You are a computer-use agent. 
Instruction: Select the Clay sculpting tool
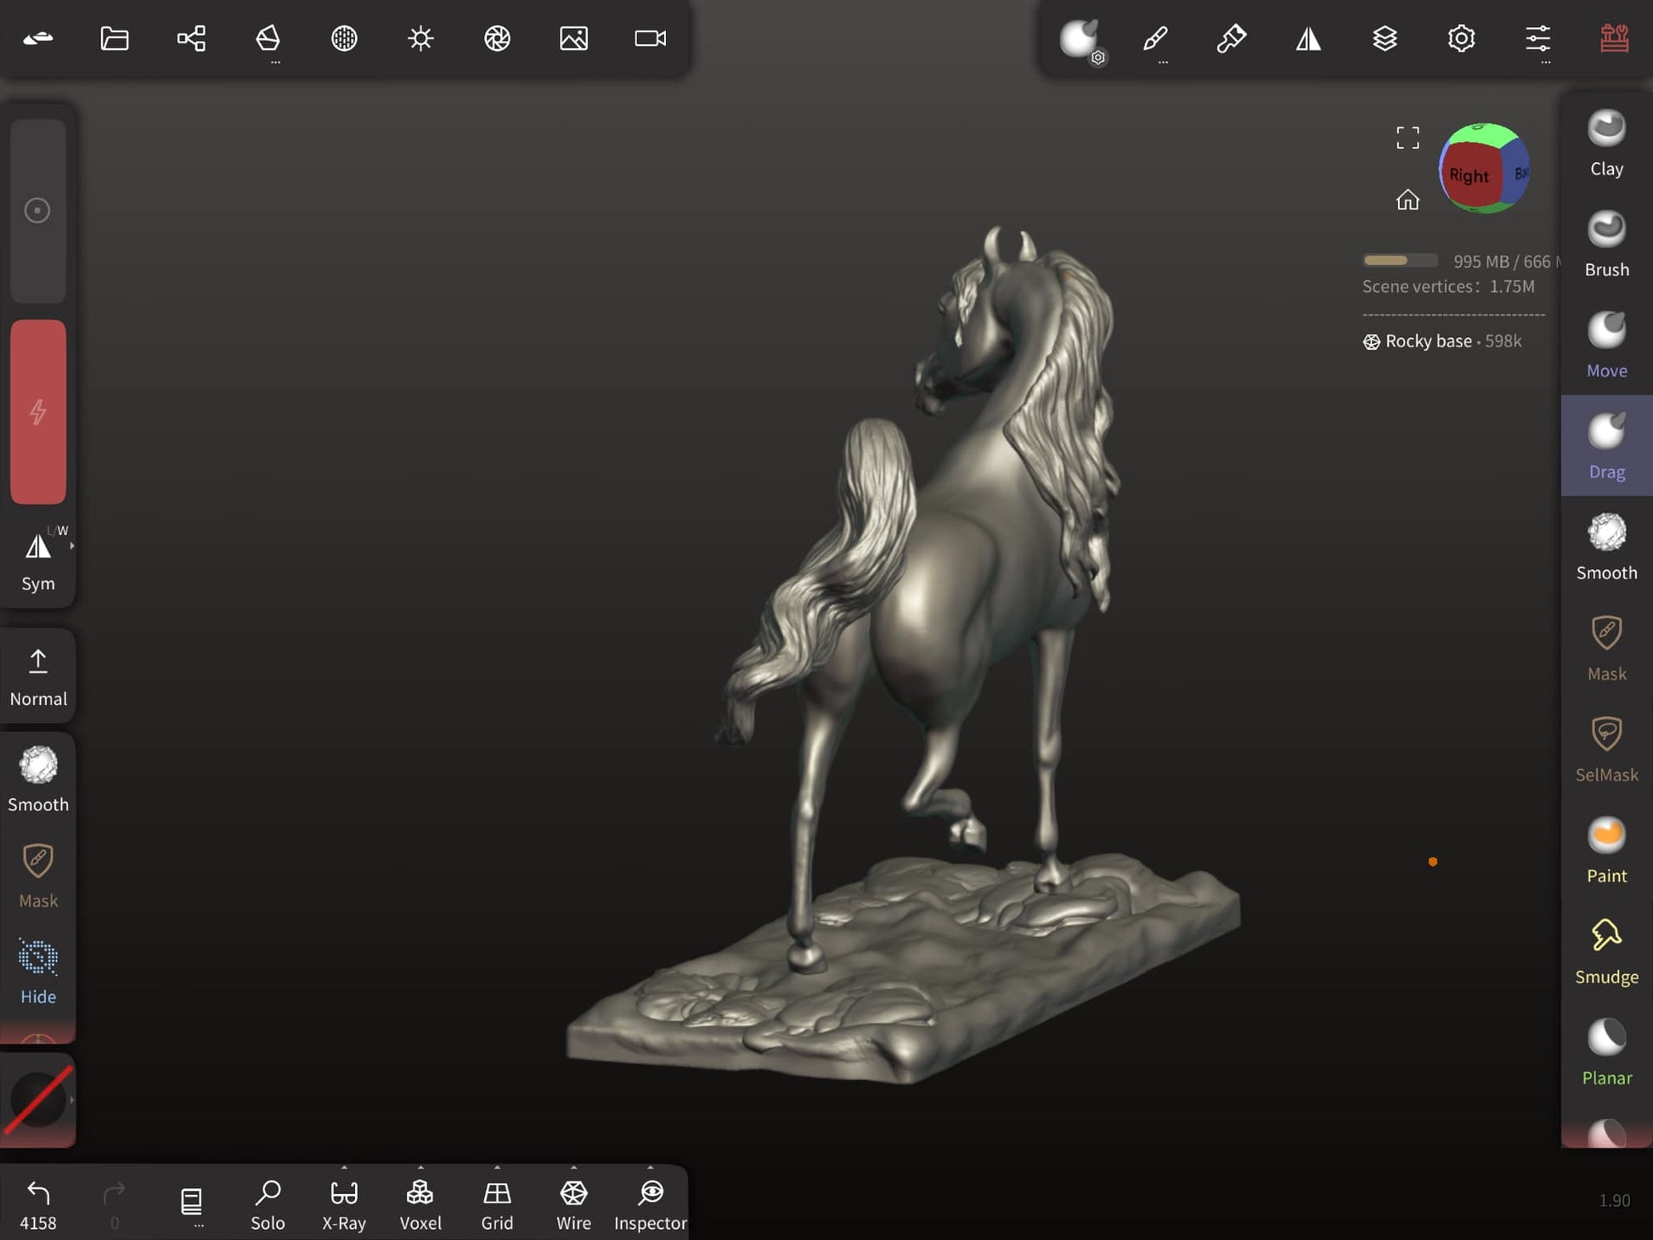(1605, 144)
